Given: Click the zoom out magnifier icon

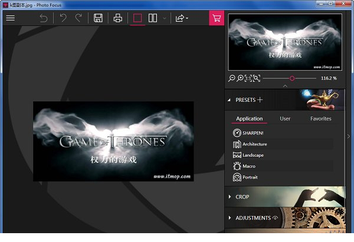Looking at the screenshot, I should [x=232, y=78].
